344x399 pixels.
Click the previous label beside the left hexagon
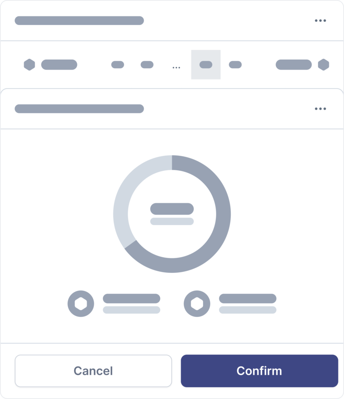[59, 65]
